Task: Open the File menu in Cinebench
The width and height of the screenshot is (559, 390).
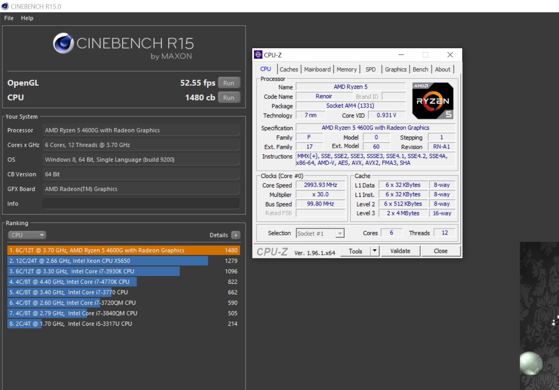Action: [9, 18]
